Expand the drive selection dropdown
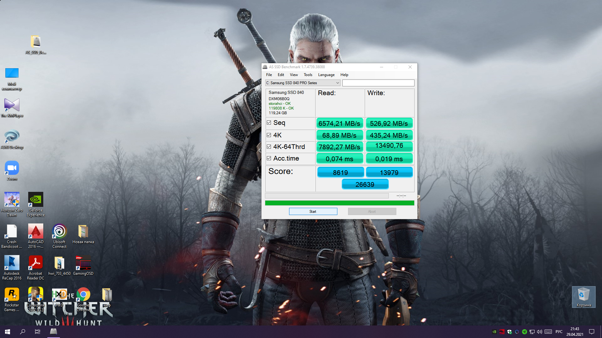 coord(303,83)
